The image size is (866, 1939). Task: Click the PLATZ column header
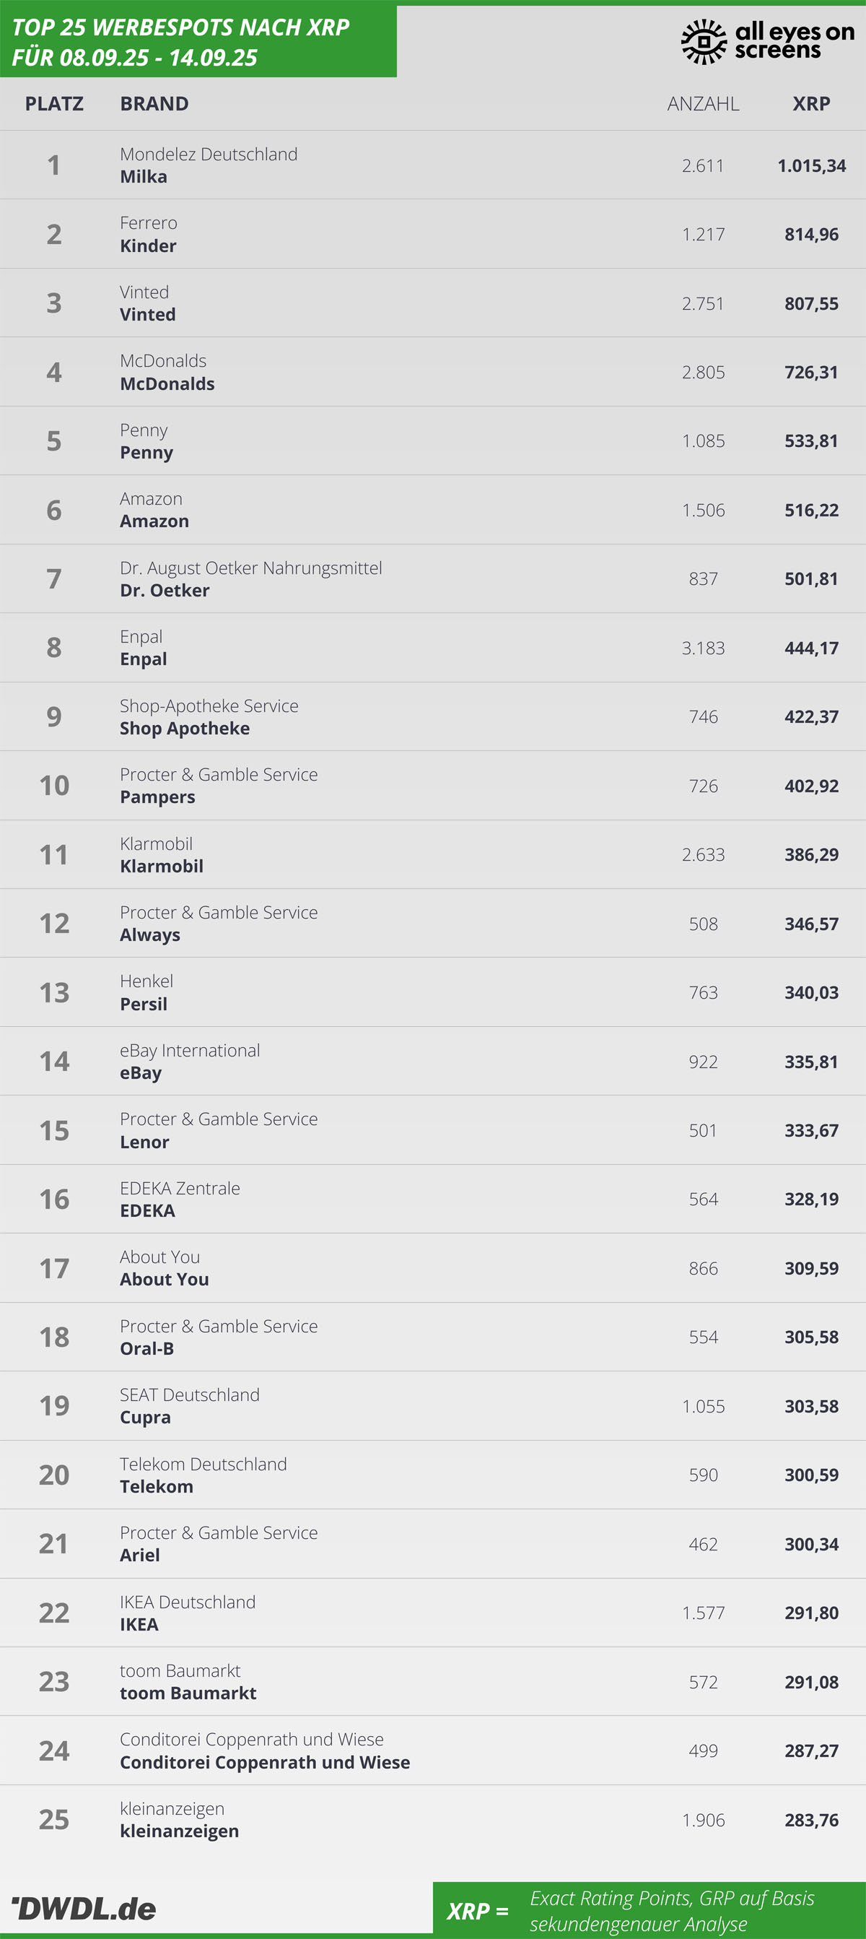(54, 104)
